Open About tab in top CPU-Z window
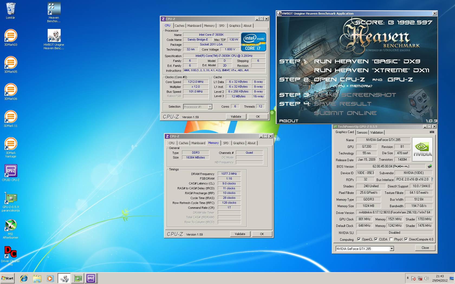This screenshot has width=455, height=284. pos(247,26)
